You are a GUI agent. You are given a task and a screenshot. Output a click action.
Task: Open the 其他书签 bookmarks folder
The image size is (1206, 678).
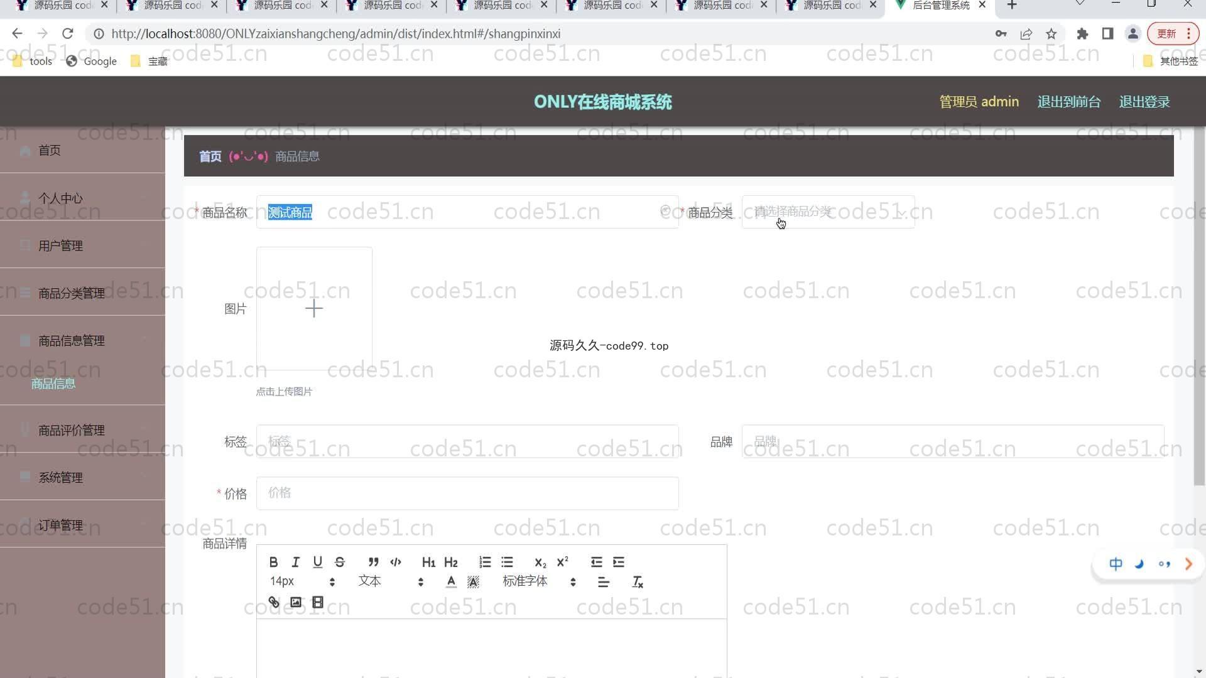click(1171, 61)
